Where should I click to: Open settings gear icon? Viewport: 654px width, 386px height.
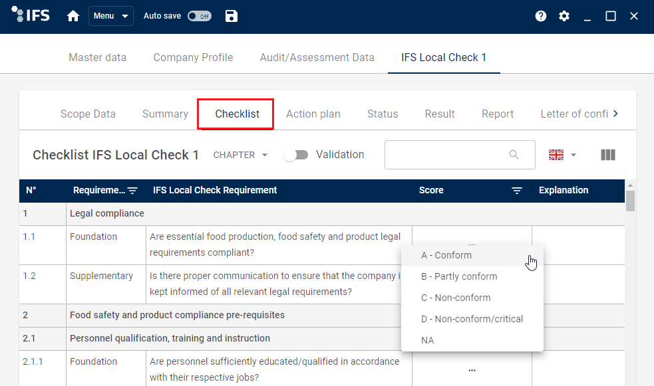coord(564,16)
